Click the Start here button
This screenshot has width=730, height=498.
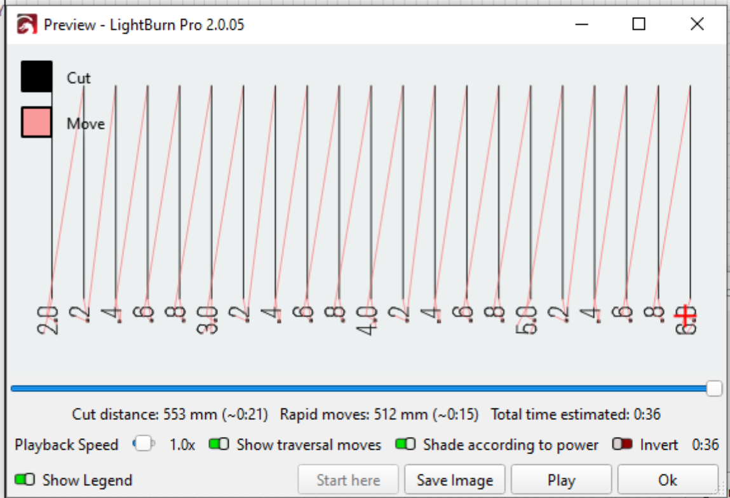(348, 480)
